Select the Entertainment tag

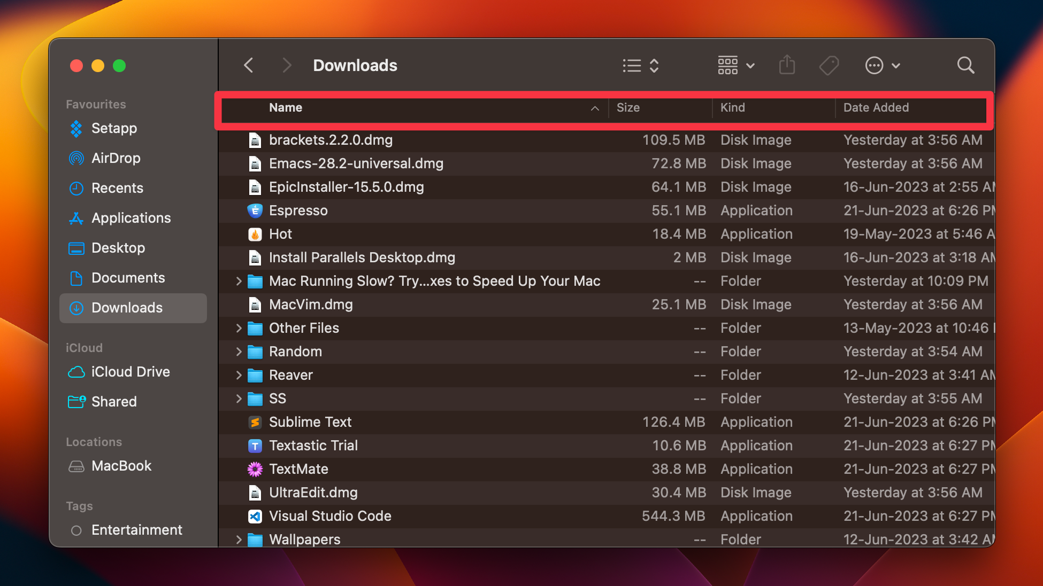click(137, 529)
